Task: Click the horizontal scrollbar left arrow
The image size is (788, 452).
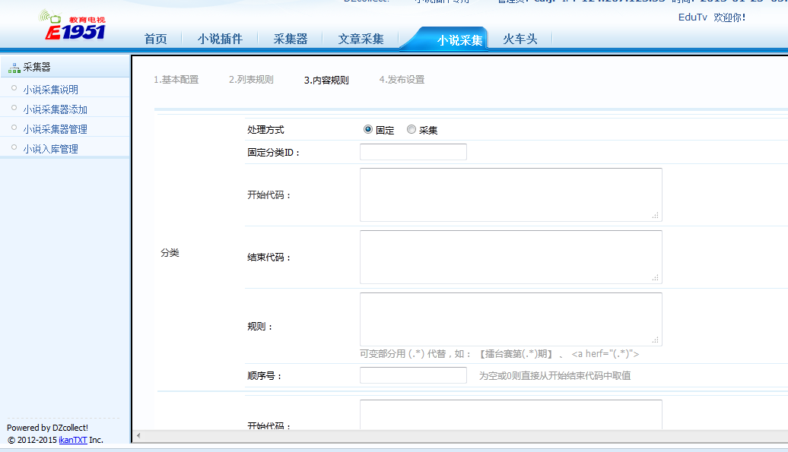Action: (138, 436)
